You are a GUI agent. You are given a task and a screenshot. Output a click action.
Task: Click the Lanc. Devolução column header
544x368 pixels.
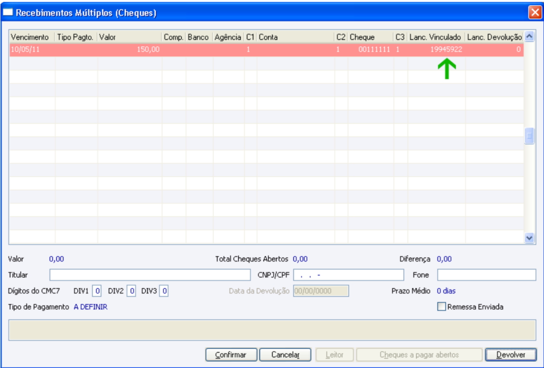494,37
